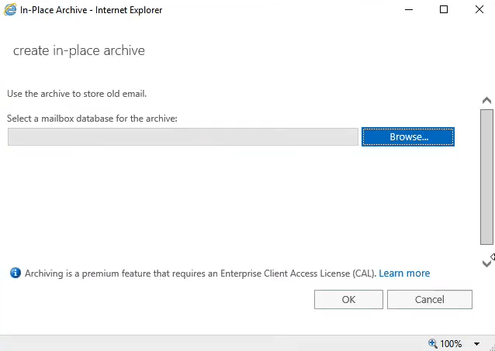Minimize the In-Place Archive window
495x351 pixels.
pyautogui.click(x=408, y=10)
